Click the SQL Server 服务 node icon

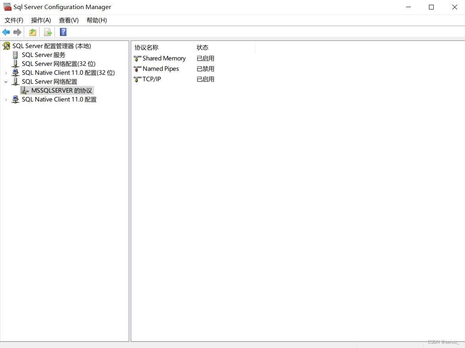click(x=15, y=55)
